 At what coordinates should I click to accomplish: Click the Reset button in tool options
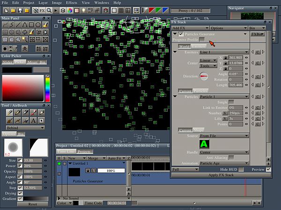[33, 204]
